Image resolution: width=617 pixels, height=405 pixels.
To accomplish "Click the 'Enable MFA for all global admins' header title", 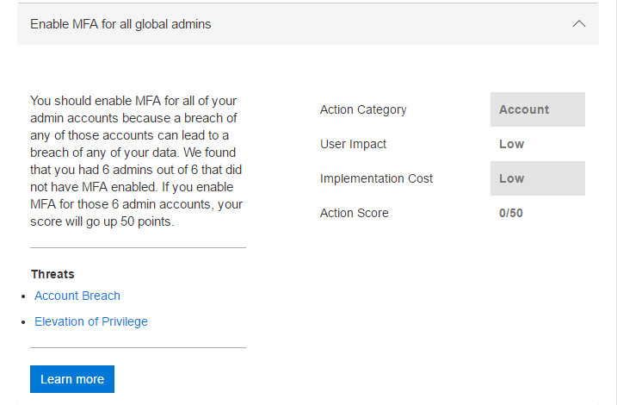I will coord(120,24).
